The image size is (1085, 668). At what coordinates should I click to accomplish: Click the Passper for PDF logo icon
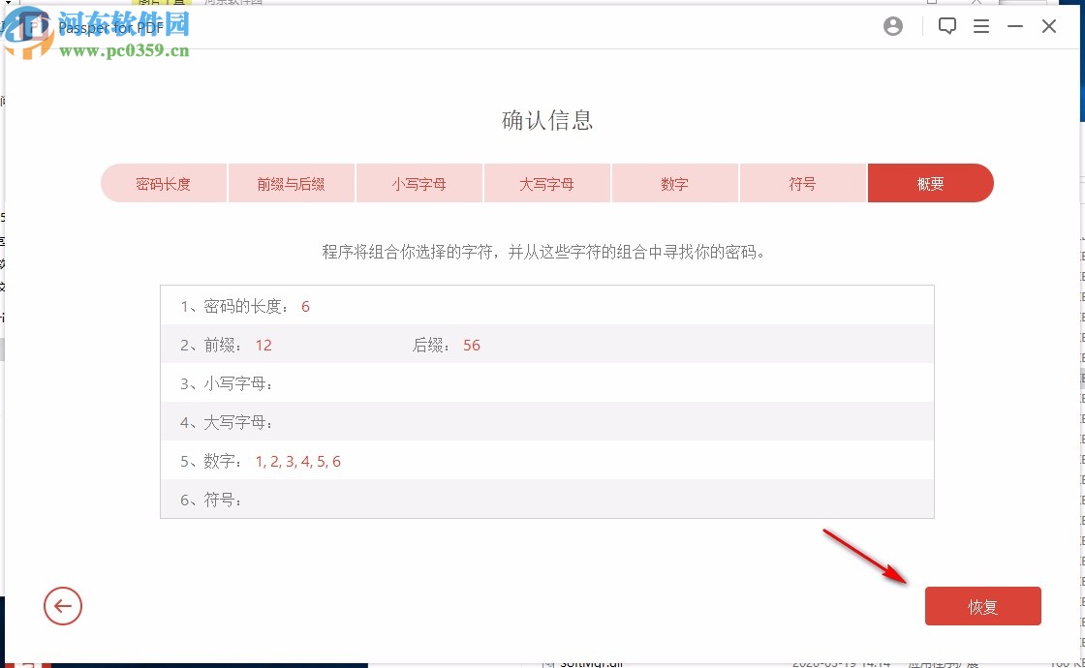35,26
